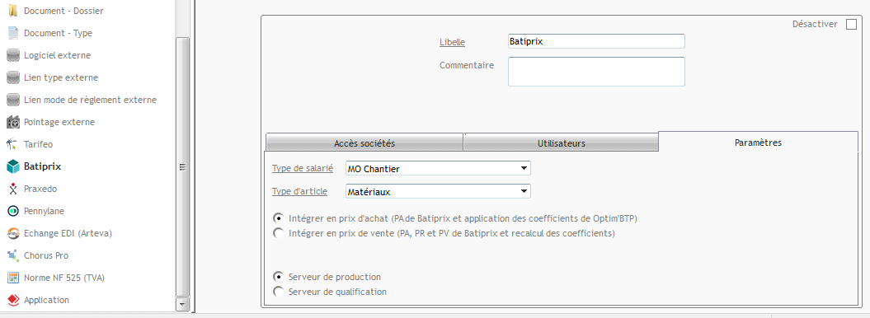This screenshot has width=870, height=318.
Task: Click the Echange EDI (Arteva) icon
Action: pos(13,233)
